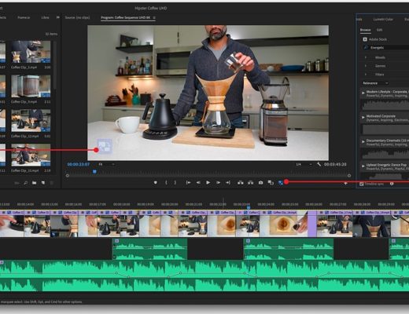Viewport: 409px width, 314px height.
Task: Select the Browse tab in Essential Sound
Action: click(x=365, y=30)
